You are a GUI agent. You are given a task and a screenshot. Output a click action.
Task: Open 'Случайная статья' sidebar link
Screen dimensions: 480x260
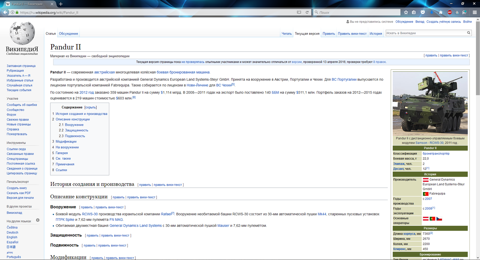[x=19, y=85]
